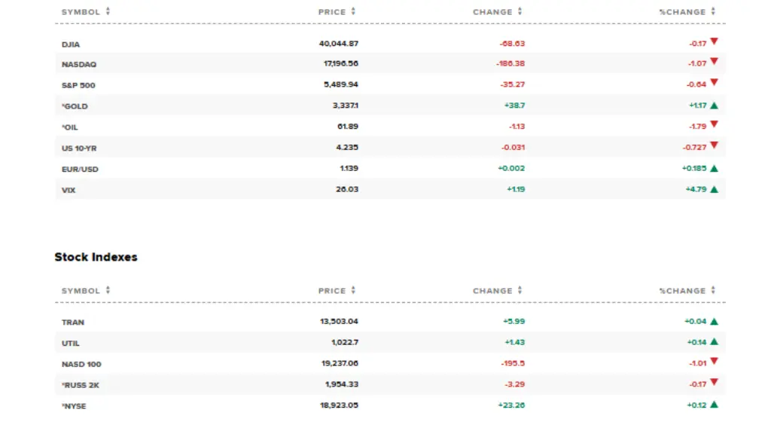
Task: Open the UTIL index quote
Action: pyautogui.click(x=70, y=344)
